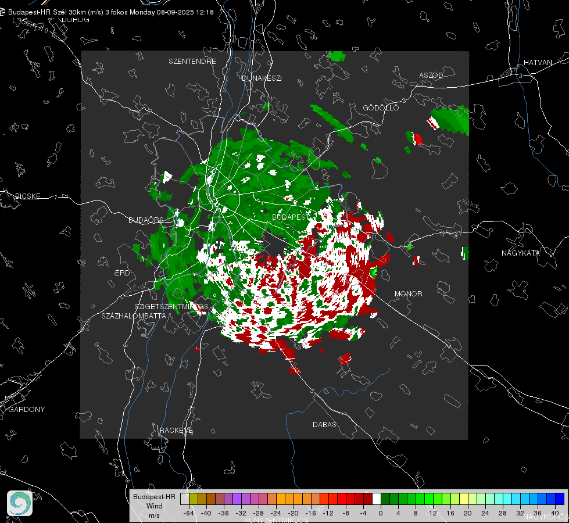Click the RÁCKEVE town label

click(176, 430)
